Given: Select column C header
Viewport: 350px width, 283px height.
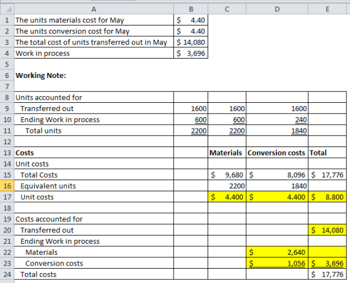Looking at the screenshot, I should click(227, 9).
